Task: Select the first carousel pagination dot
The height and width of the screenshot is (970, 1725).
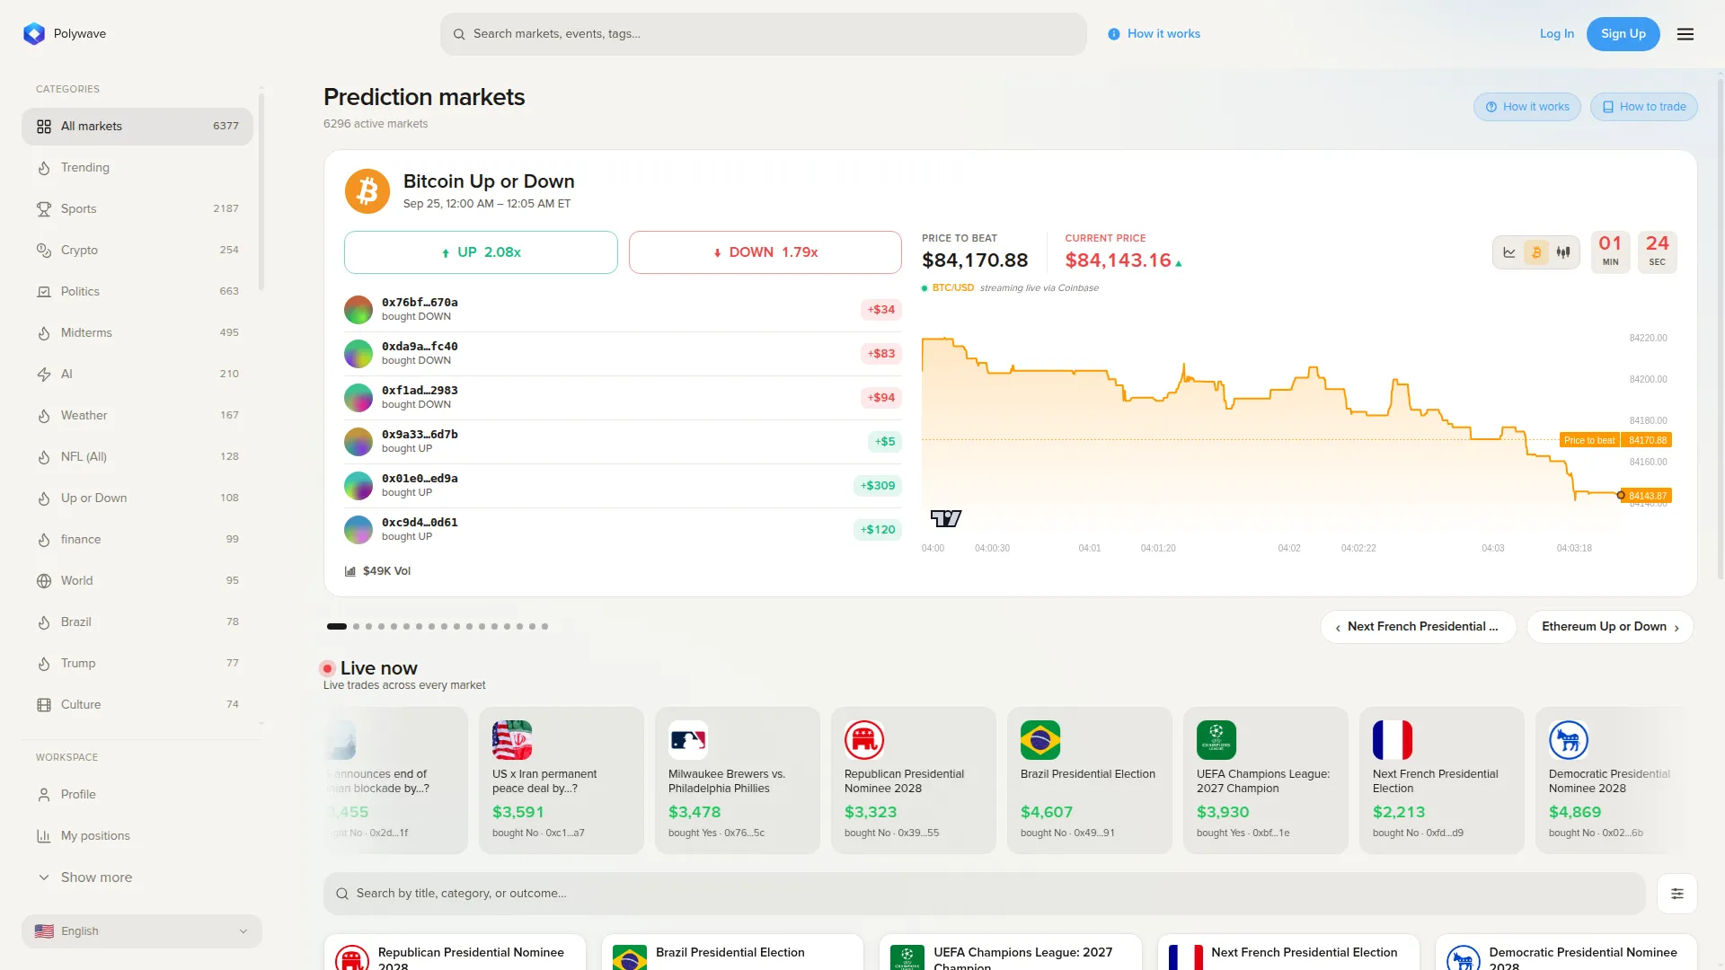Action: click(x=337, y=627)
